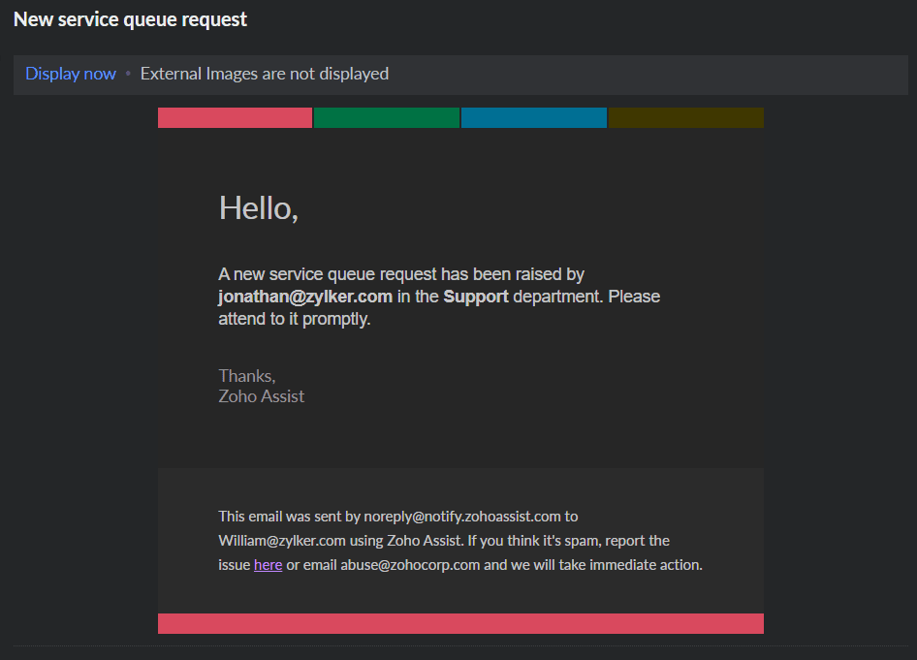The image size is (917, 660).
Task: Click the 'Zoho Assist' signature below Thanks
Action: [262, 396]
